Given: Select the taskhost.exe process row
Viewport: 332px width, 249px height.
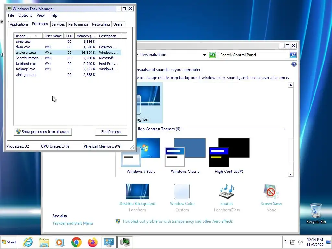Looking at the screenshot, I should click(x=67, y=64).
